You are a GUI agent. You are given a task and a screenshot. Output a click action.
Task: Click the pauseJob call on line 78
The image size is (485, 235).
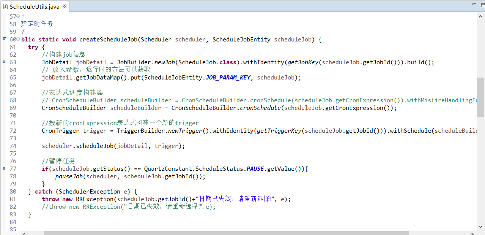69,176
